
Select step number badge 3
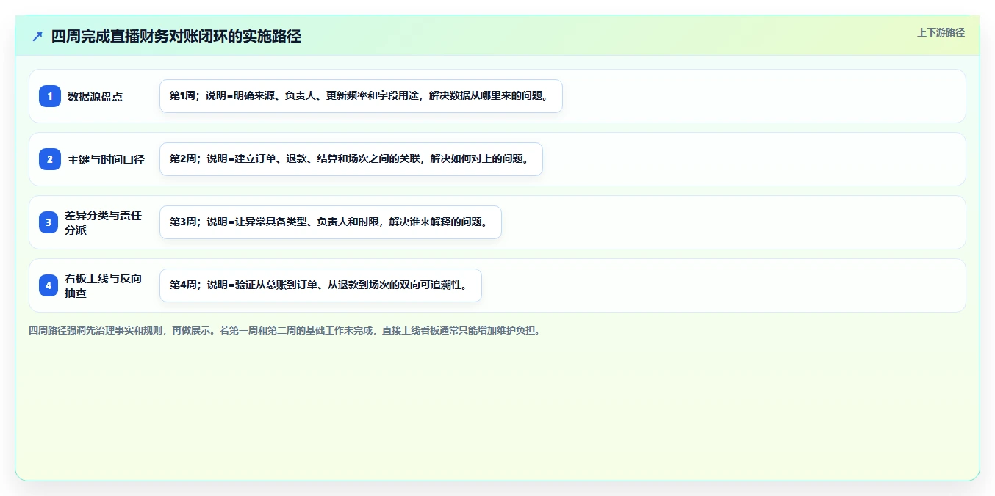[x=50, y=222]
